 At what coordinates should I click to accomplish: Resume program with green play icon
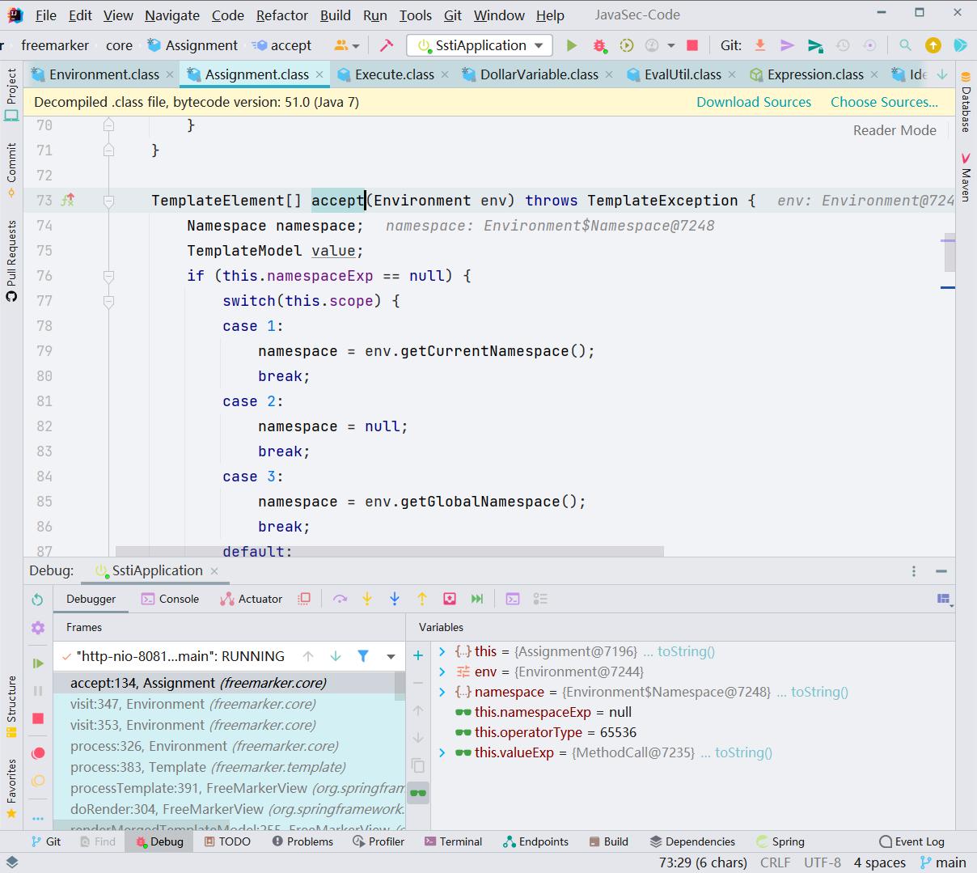(38, 663)
